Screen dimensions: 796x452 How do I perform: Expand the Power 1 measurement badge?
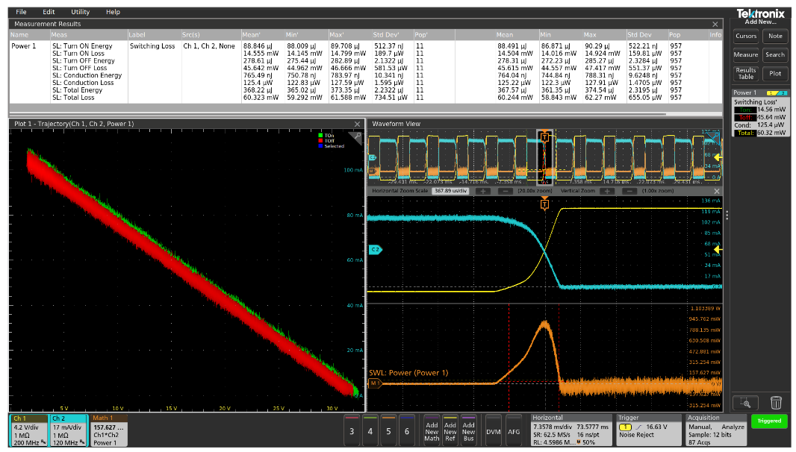[x=759, y=113]
